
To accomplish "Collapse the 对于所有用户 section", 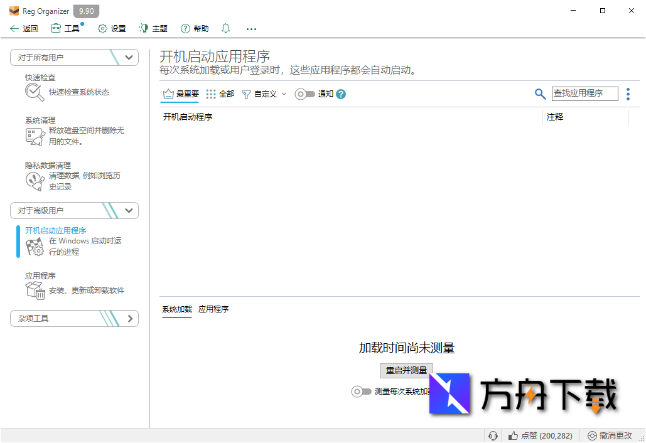I will click(x=129, y=57).
